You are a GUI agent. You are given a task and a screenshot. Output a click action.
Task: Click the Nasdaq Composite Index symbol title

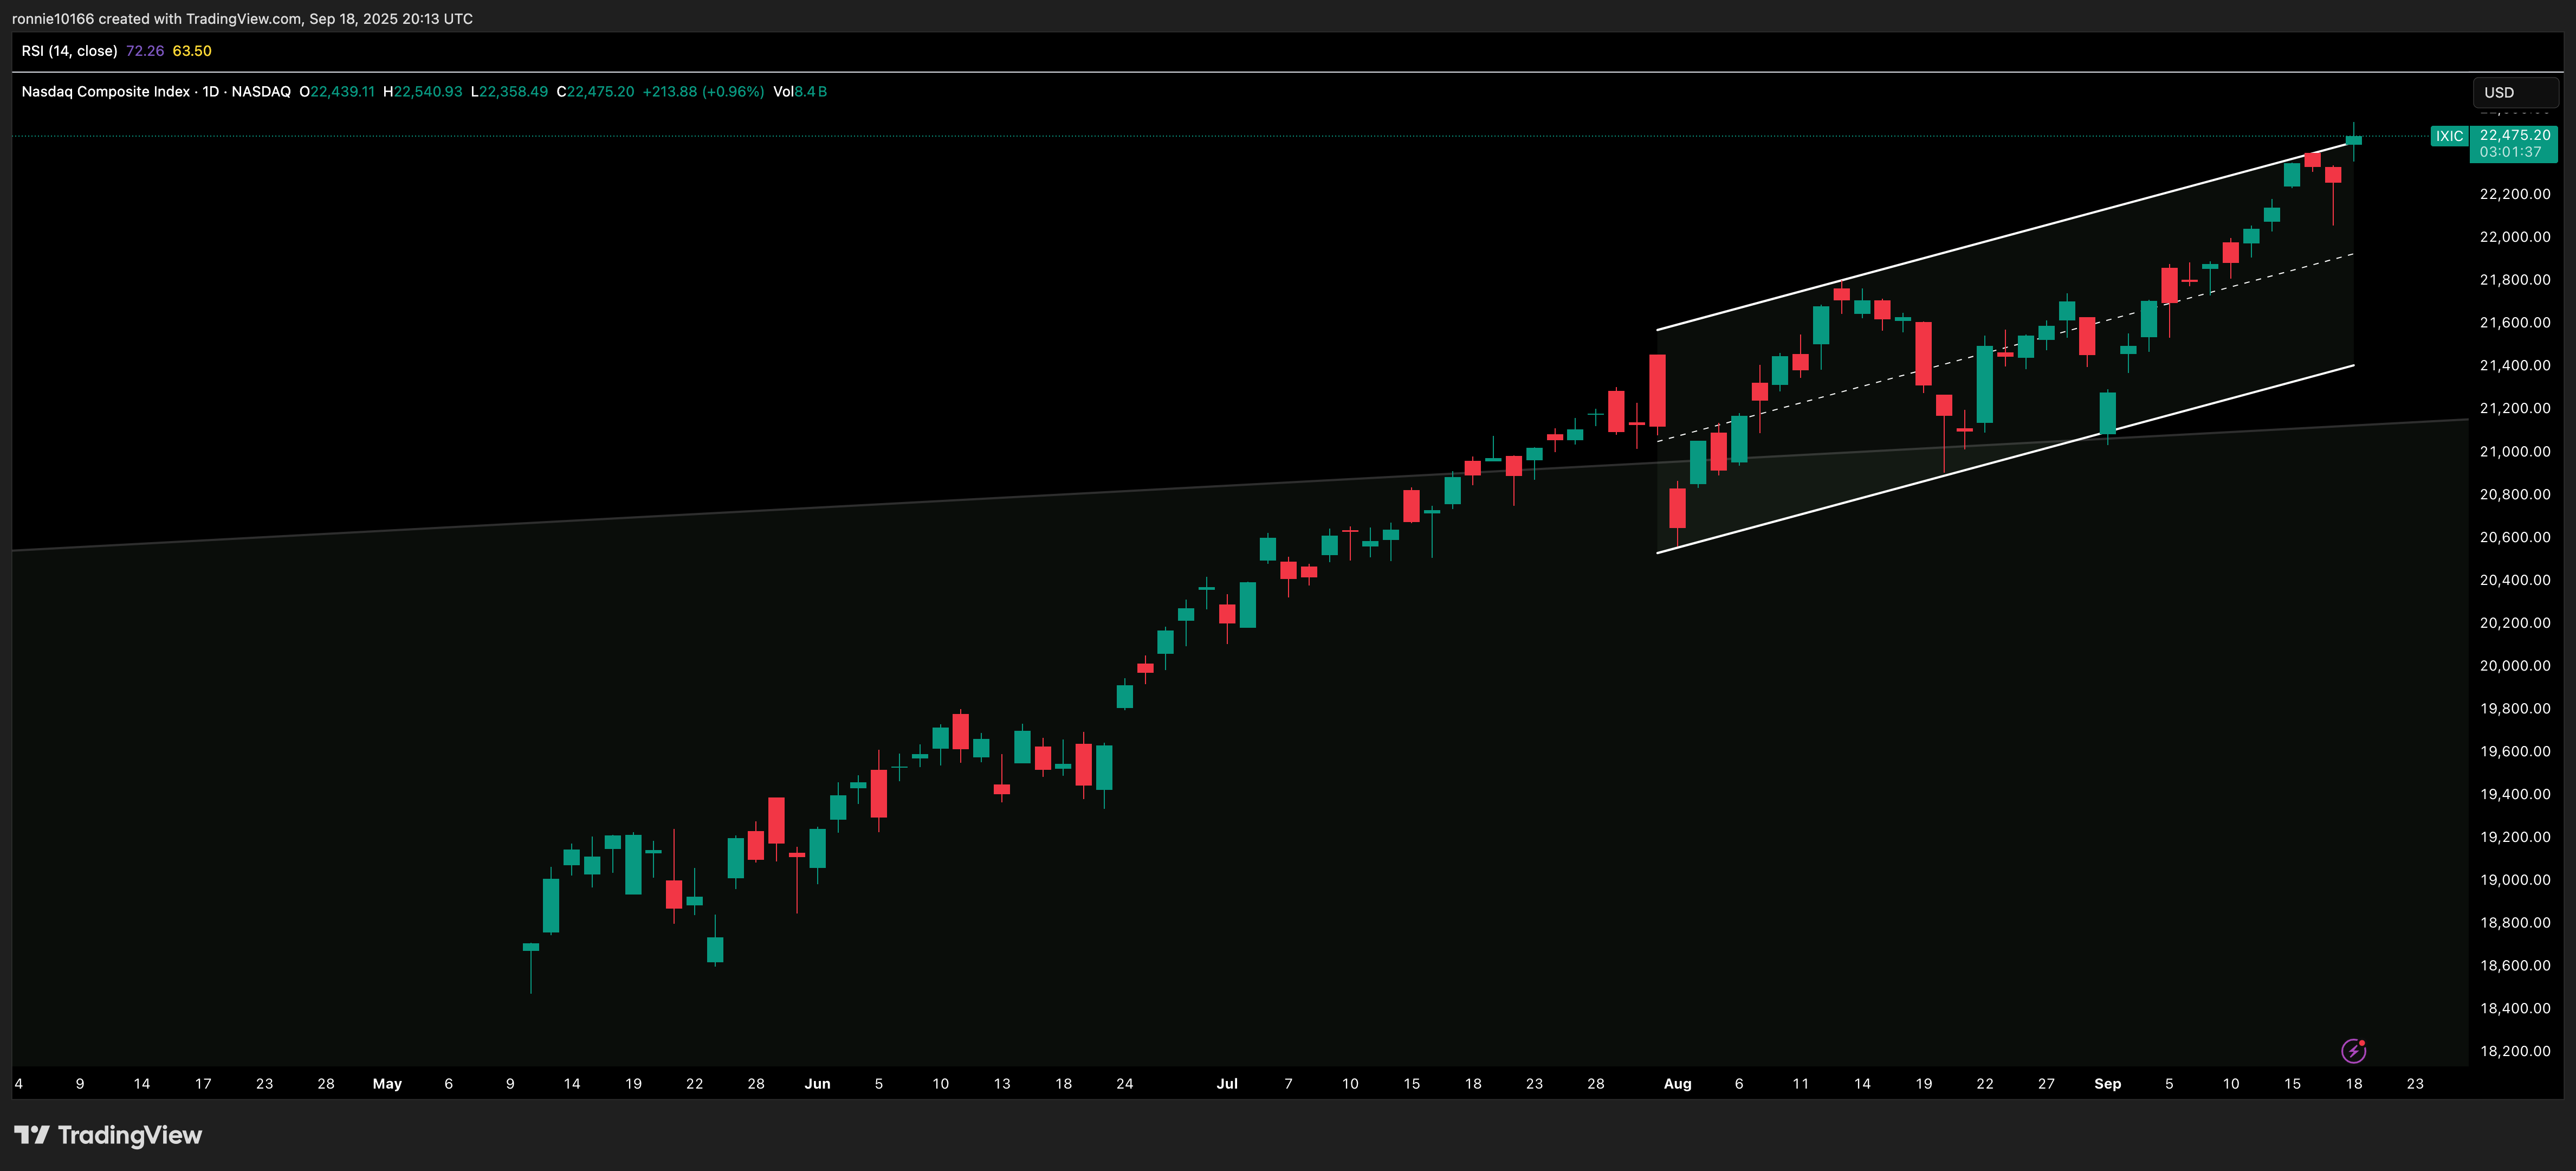[106, 91]
